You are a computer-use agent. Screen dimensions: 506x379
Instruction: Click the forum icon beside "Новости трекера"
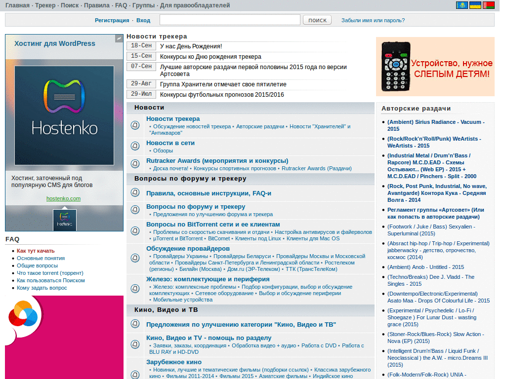point(135,126)
